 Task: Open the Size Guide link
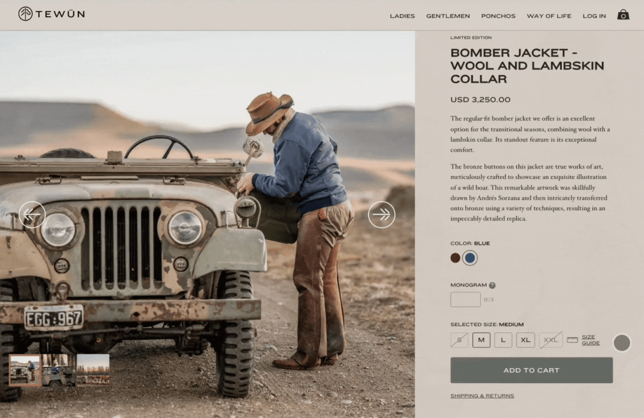591,340
